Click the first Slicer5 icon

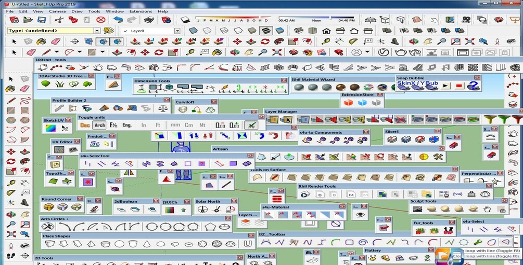pyautogui.click(x=392, y=140)
